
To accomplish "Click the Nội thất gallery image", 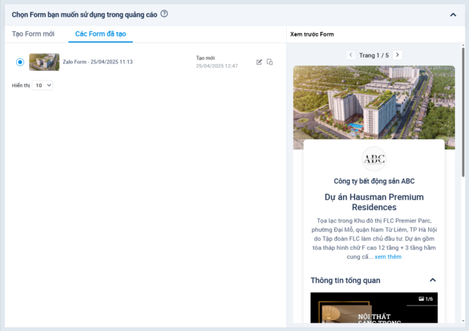I will [x=374, y=308].
